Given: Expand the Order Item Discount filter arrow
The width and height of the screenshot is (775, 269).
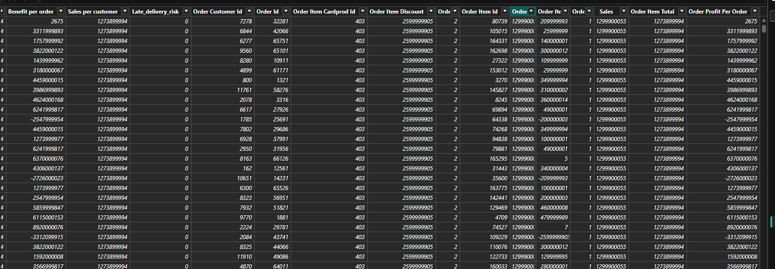Looking at the screenshot, I should 431,11.
